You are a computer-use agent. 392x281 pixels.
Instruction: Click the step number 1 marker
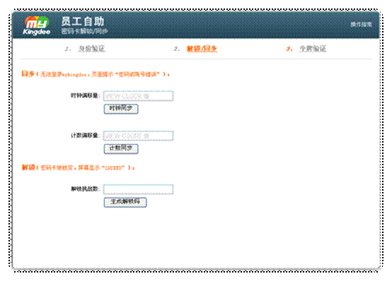click(67, 49)
